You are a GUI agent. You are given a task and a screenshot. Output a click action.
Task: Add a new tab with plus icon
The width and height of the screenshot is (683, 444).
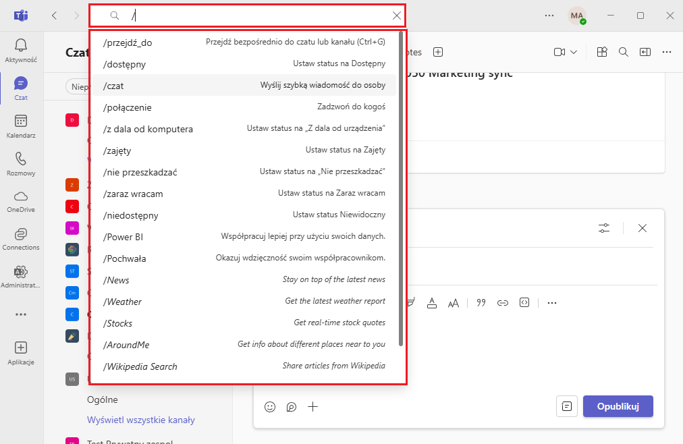click(x=438, y=52)
